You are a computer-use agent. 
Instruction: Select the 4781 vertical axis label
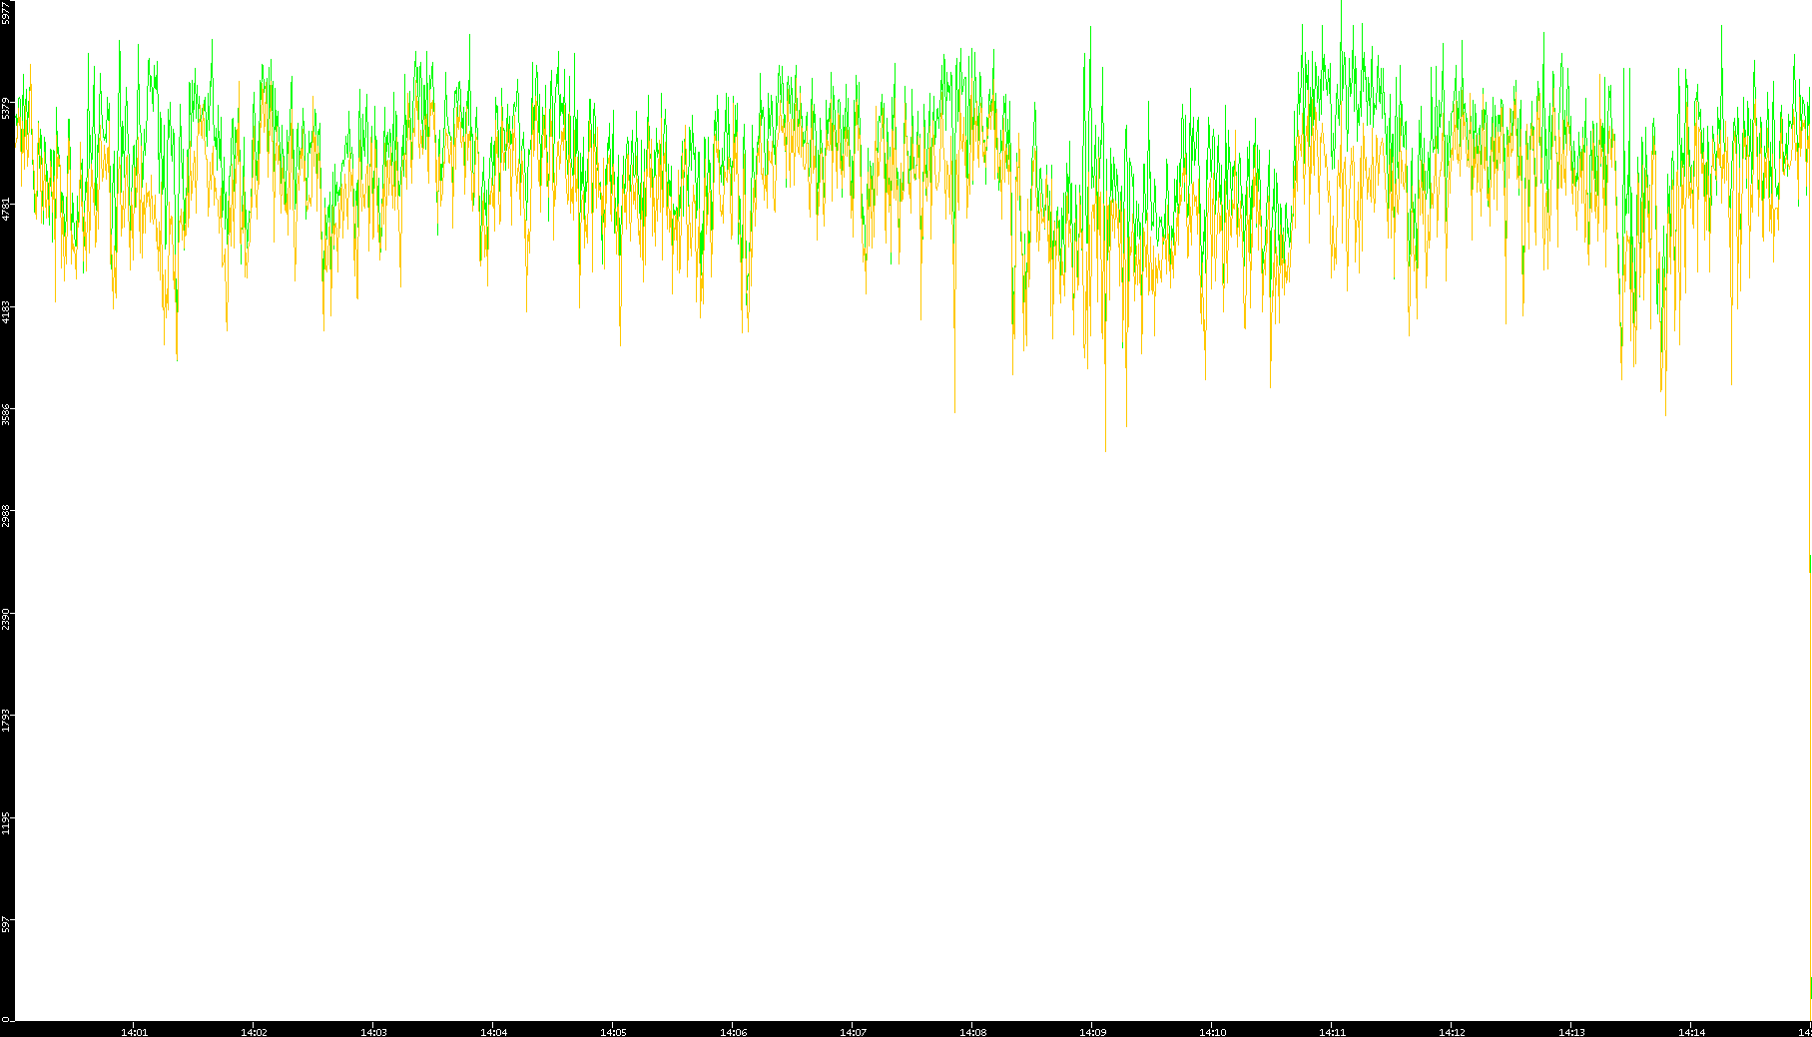pyautogui.click(x=6, y=210)
